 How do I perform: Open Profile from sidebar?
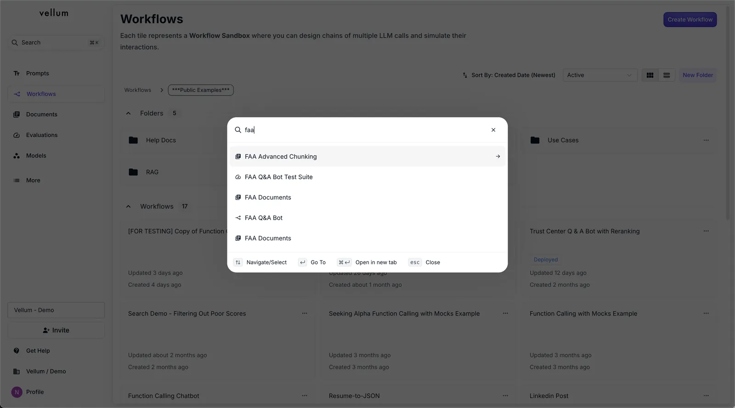point(56,392)
